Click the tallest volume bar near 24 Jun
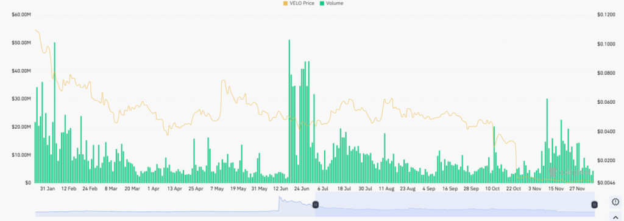 point(289,111)
